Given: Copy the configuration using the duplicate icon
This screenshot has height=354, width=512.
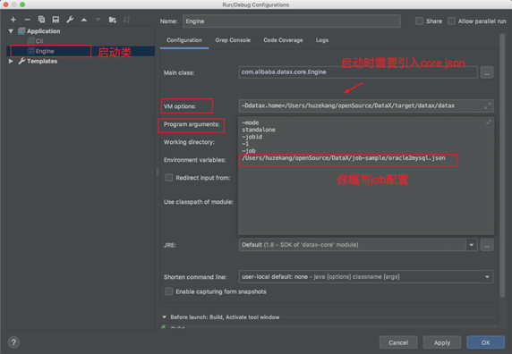Looking at the screenshot, I should (41, 20).
